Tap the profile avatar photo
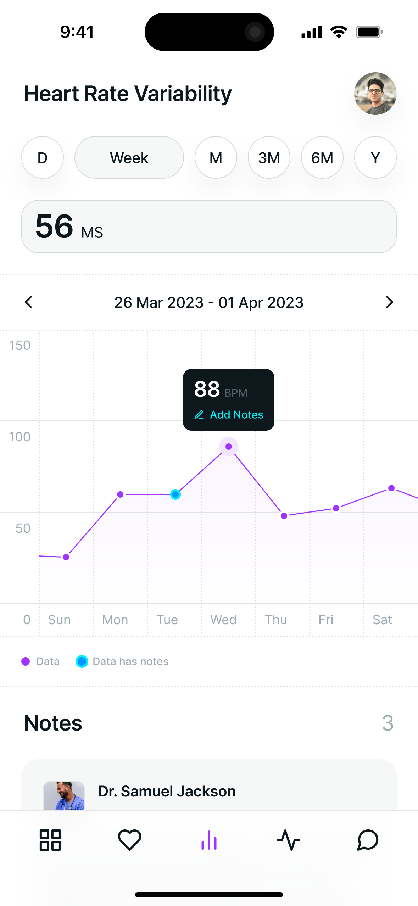Image resolution: width=418 pixels, height=906 pixels. tap(375, 94)
